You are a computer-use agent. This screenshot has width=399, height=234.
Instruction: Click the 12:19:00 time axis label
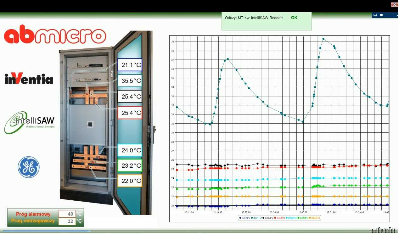click(x=218, y=213)
